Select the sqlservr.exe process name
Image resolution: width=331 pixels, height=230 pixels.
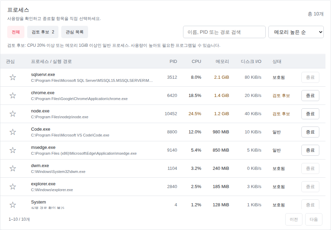pos(43,75)
